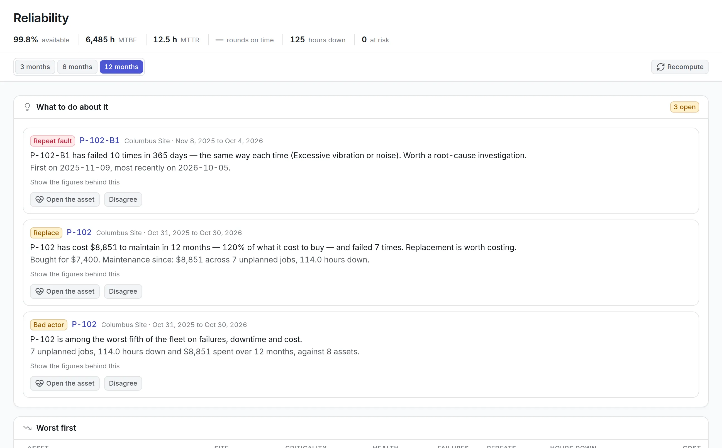This screenshot has height=448, width=722.
Task: Disagree with the Repeat fault recommendation
Action: pos(123,199)
